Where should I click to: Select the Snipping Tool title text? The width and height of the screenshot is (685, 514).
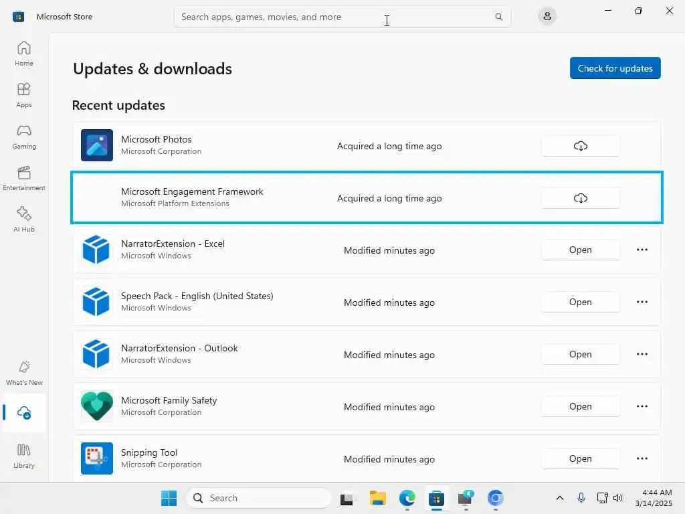point(149,453)
